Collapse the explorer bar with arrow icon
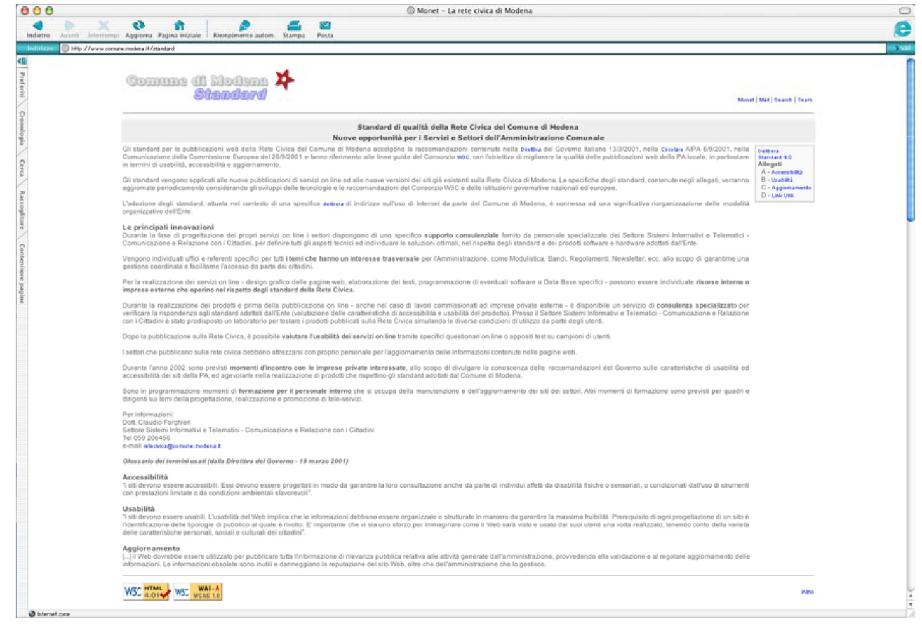The height and width of the screenshot is (626, 922). (x=22, y=61)
